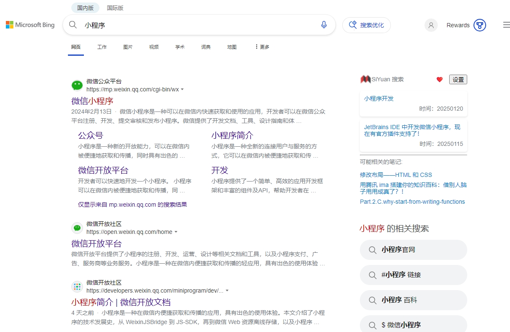Select the 国内版 option
Viewport: 510px width, 332px height.
[x=85, y=8]
